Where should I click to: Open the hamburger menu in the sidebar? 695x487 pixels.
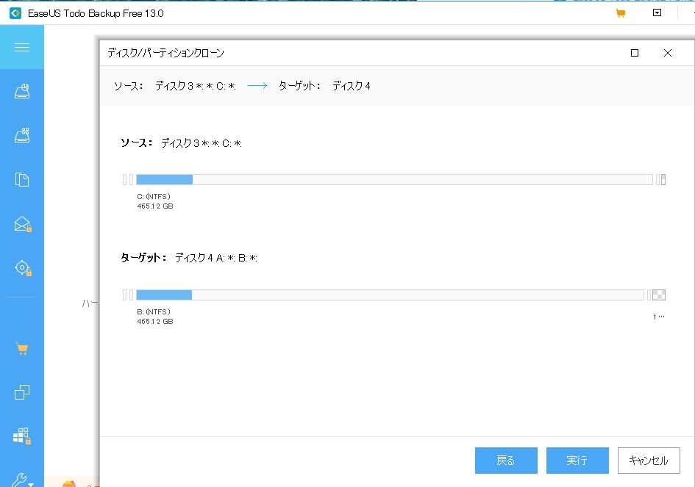click(x=22, y=48)
